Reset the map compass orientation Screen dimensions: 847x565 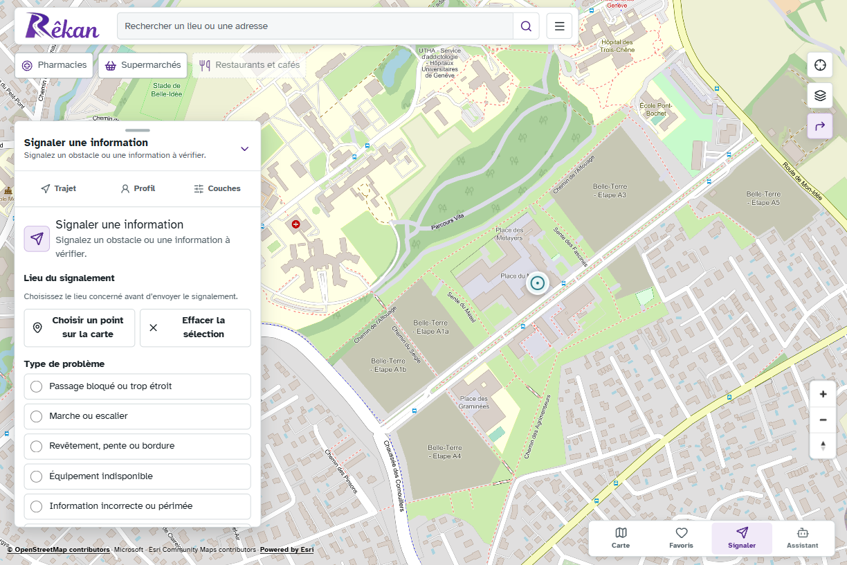pyautogui.click(x=823, y=445)
